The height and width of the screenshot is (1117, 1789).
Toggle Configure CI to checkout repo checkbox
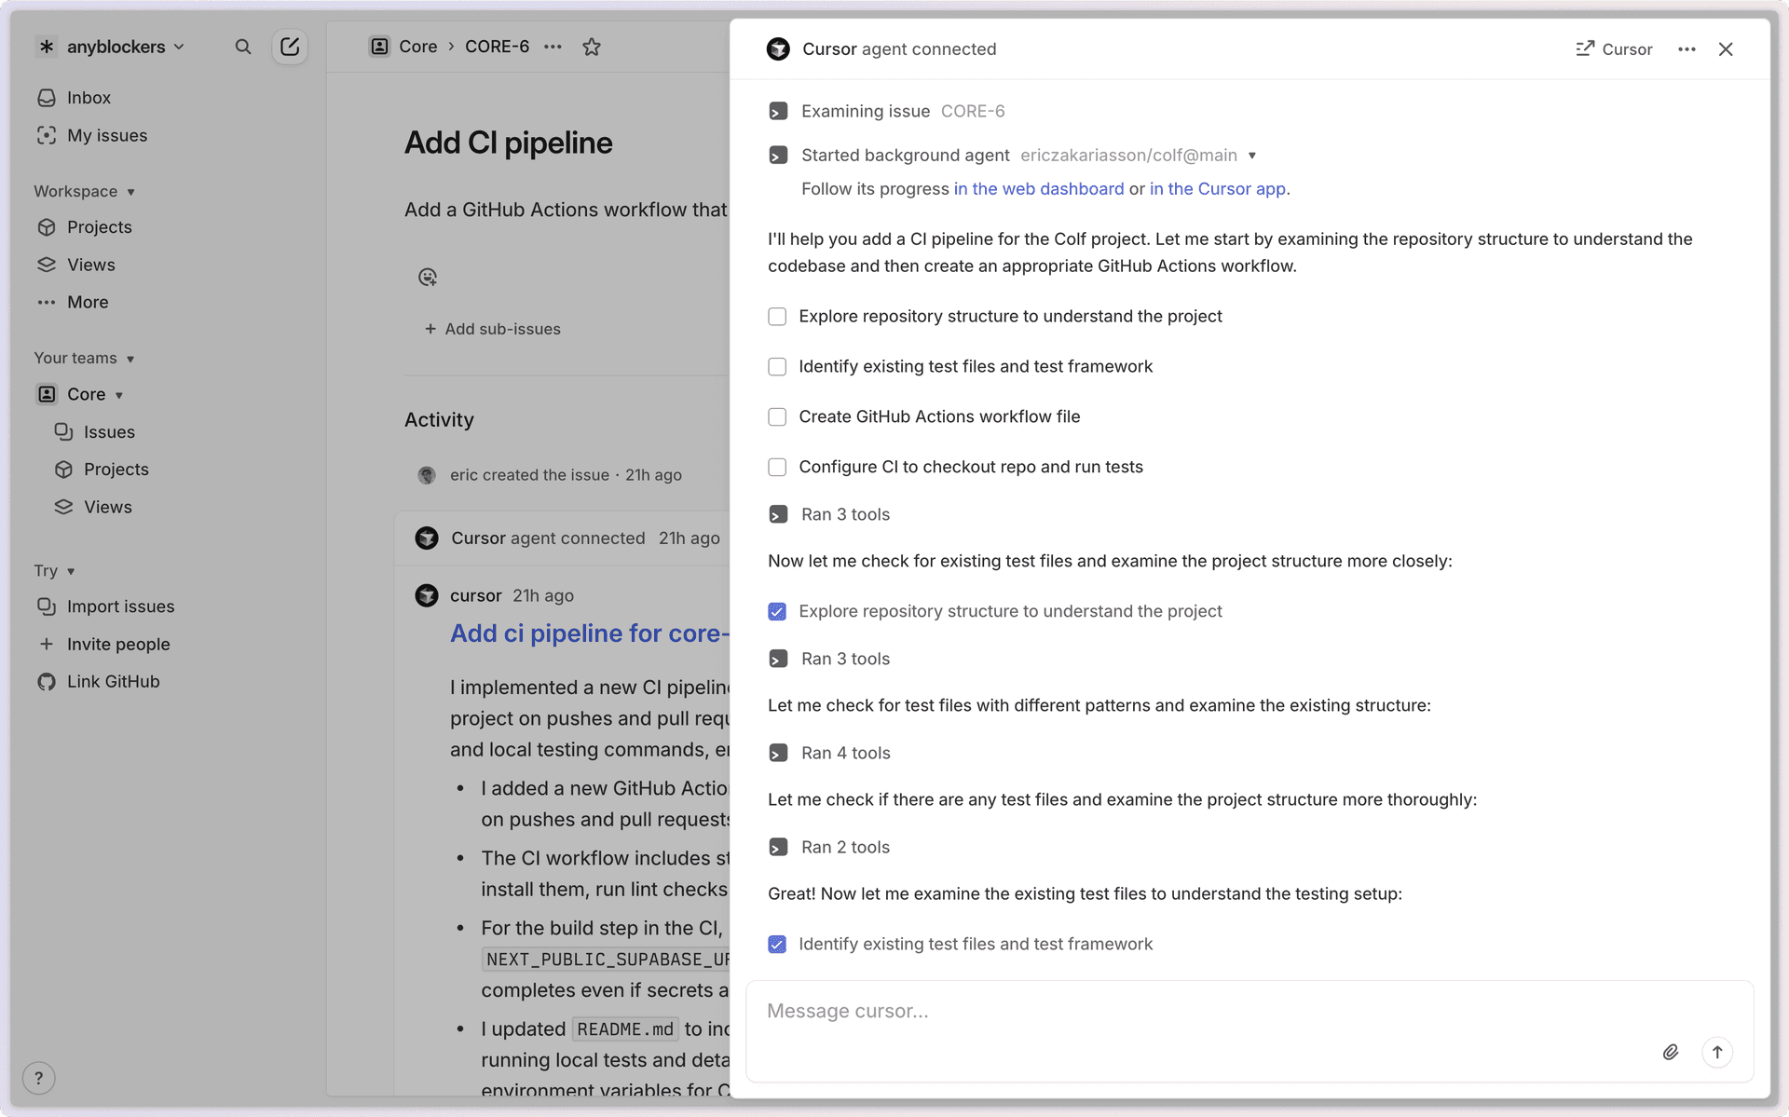(777, 468)
